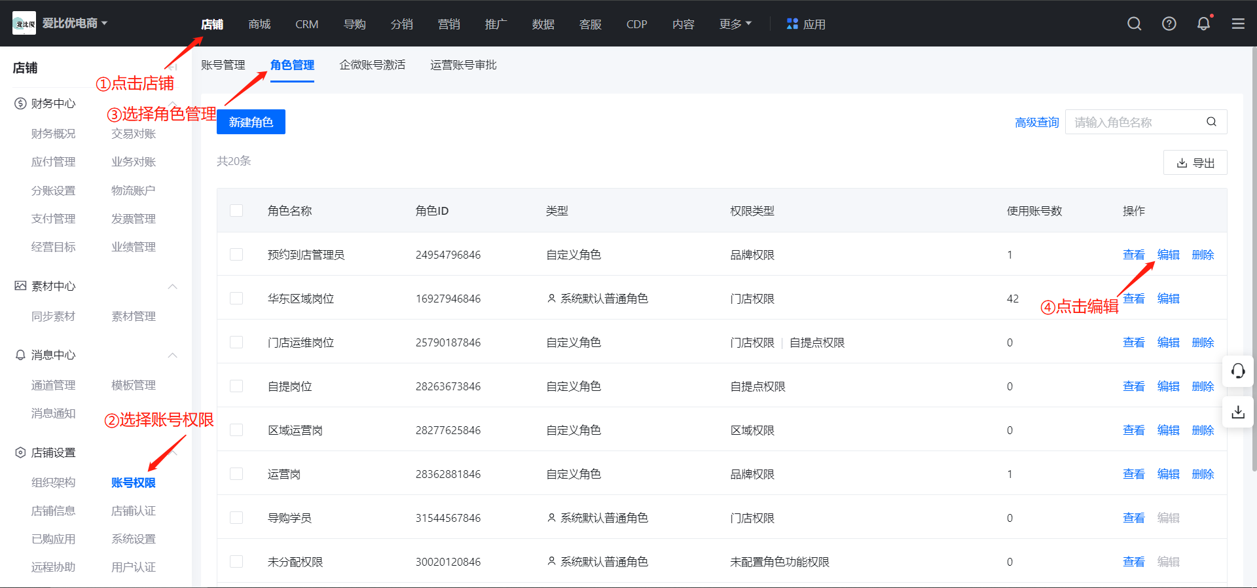The width and height of the screenshot is (1257, 588).
Task: Switch to the 运营账号审批 tab
Action: 464,65
